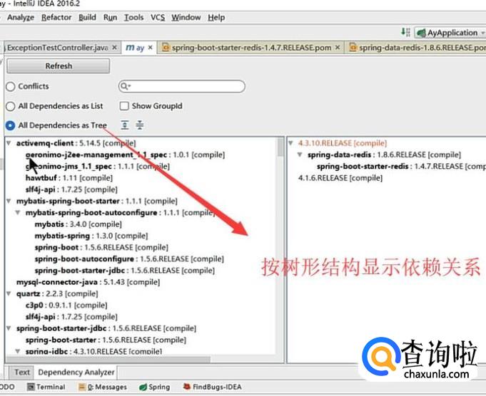
Task: Focus the dependency search input field
Action: click(x=182, y=86)
